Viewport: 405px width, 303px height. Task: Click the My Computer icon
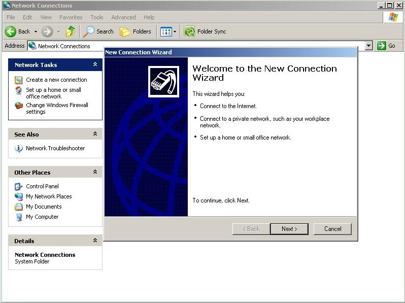point(19,217)
